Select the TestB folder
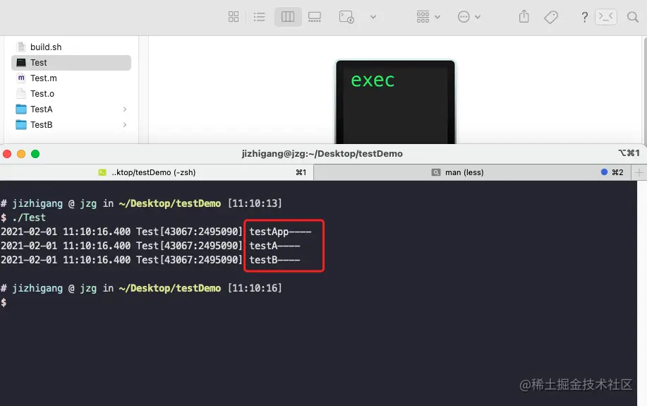The width and height of the screenshot is (647, 406). pyautogui.click(x=71, y=125)
